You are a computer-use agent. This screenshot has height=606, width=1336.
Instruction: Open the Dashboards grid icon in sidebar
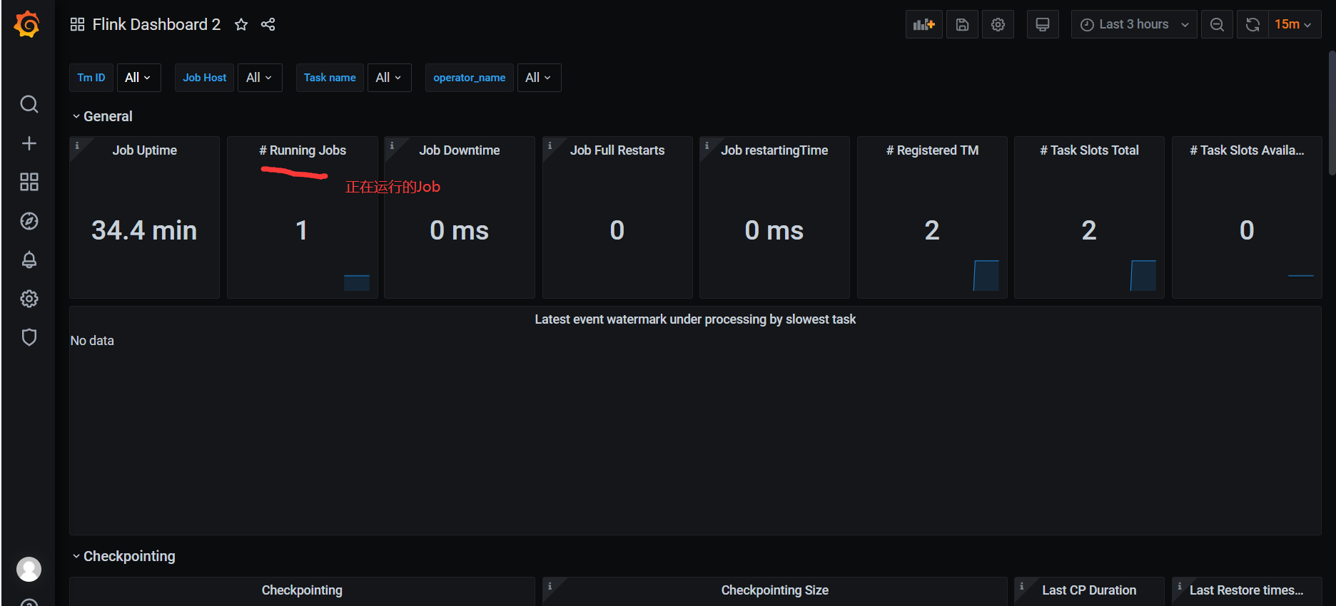(29, 182)
